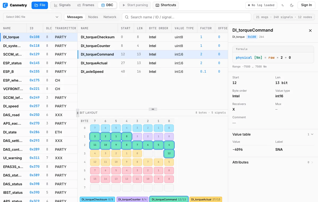Close the DI_torqueCommand details panel
The image size is (318, 202).
pos(310,31)
